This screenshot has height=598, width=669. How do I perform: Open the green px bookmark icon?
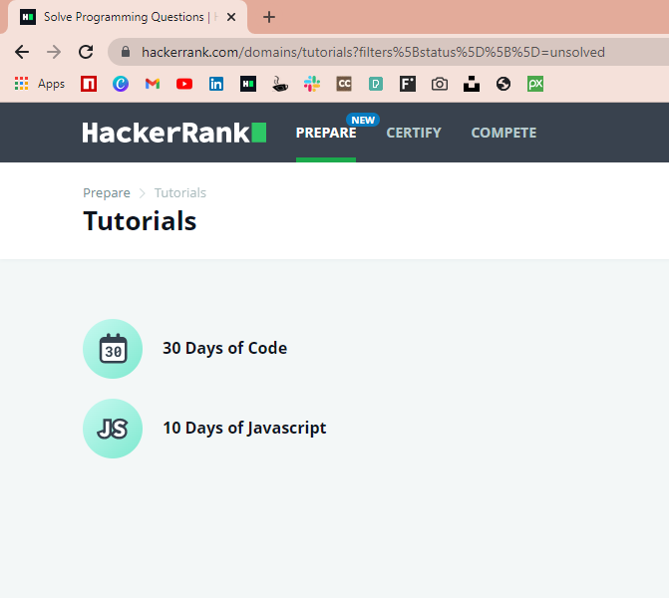tap(535, 84)
